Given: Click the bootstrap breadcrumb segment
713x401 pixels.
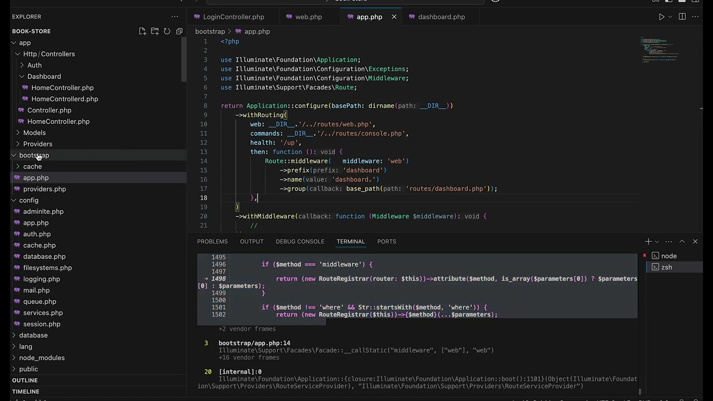Looking at the screenshot, I should 210,32.
